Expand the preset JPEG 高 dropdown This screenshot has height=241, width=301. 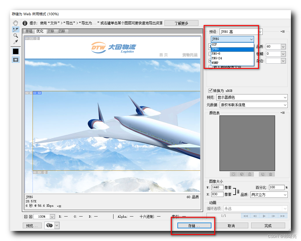260,32
